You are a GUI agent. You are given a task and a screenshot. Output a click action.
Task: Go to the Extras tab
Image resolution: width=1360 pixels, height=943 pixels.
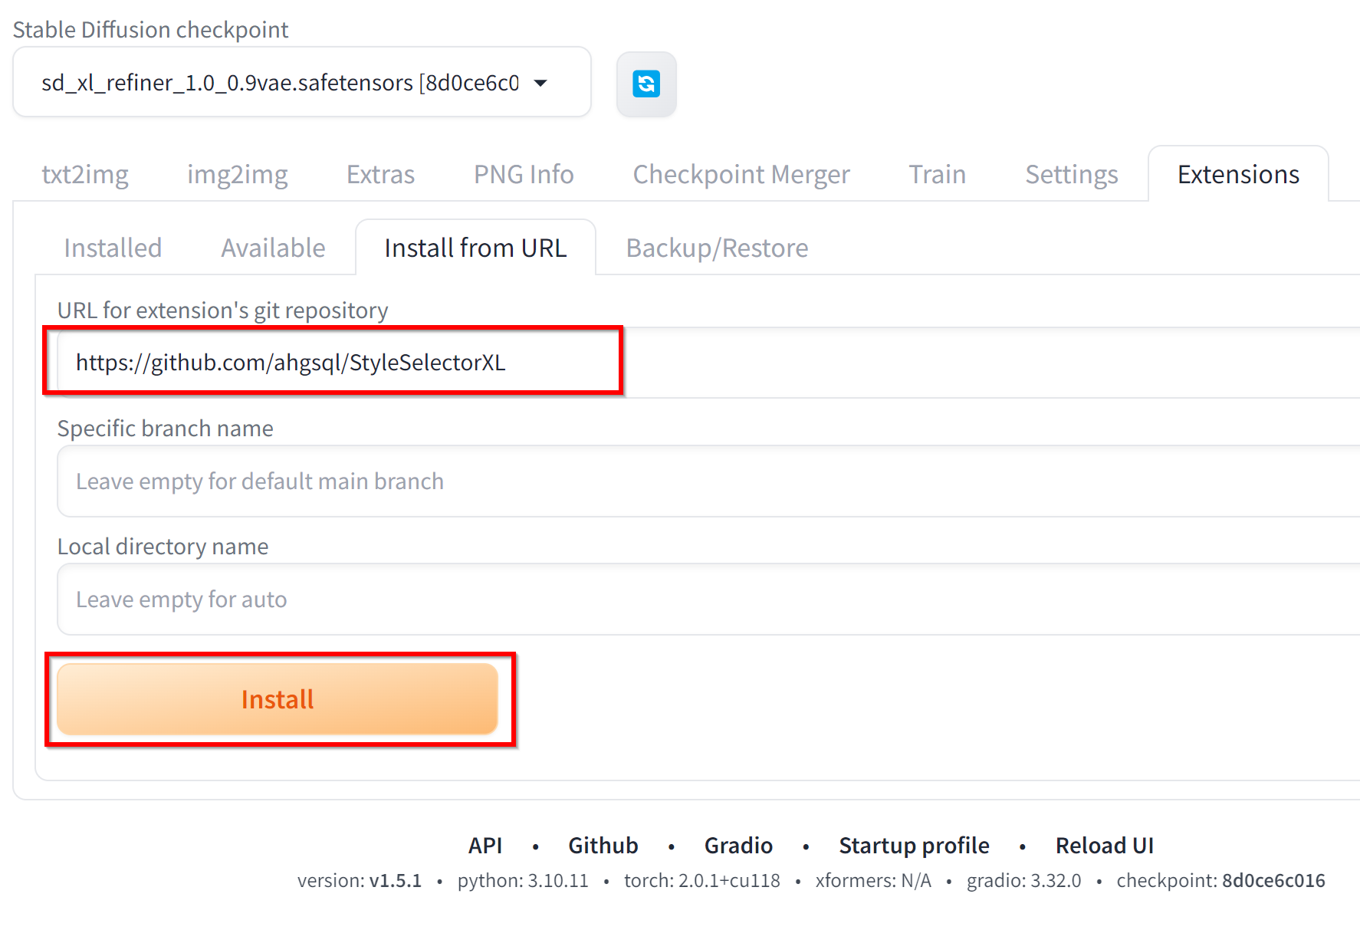pyautogui.click(x=380, y=175)
